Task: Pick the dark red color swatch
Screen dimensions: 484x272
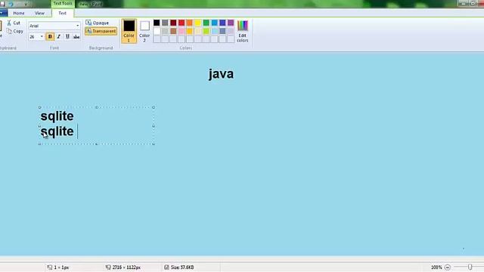Action: (173, 23)
